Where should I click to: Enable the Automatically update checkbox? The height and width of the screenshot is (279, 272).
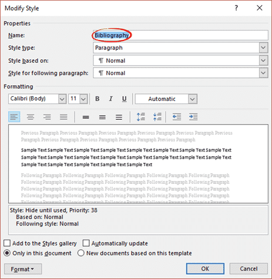click(x=86, y=243)
